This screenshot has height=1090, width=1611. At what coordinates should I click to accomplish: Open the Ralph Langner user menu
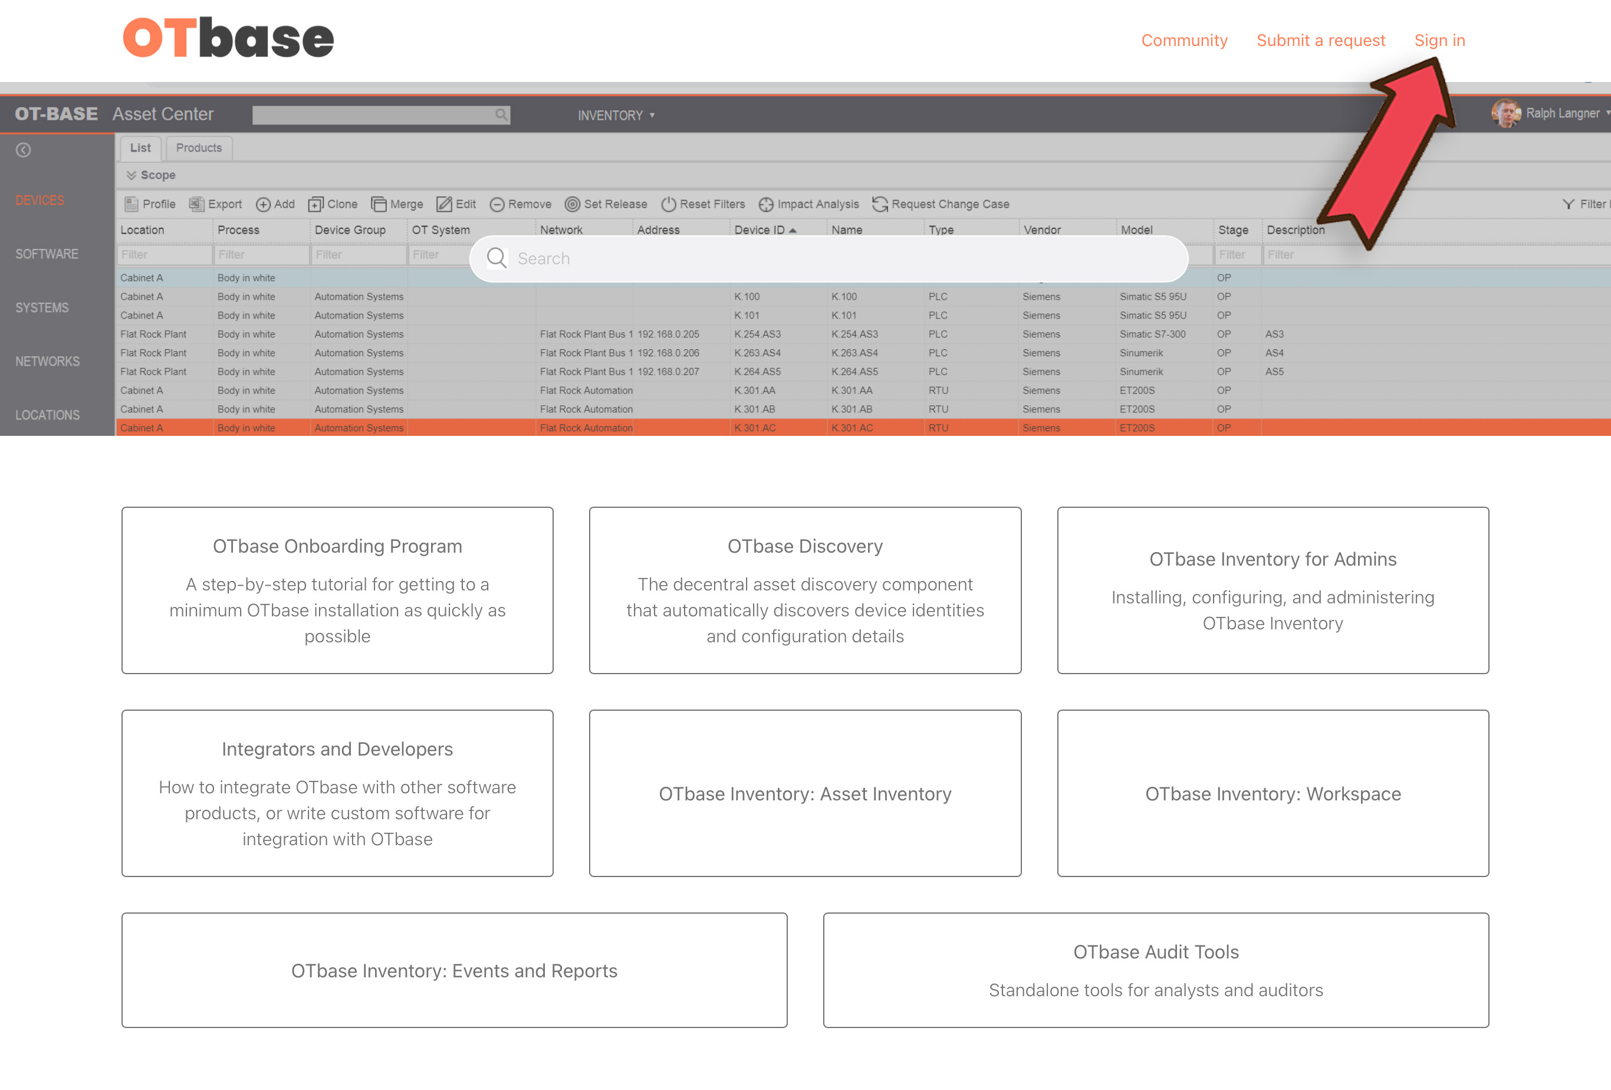click(x=1567, y=113)
